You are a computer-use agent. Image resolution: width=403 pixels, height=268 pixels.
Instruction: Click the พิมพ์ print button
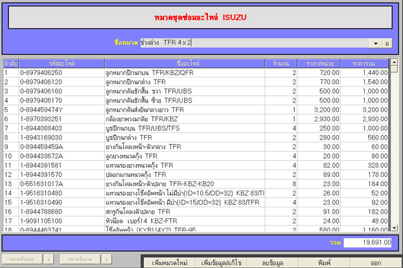pyautogui.click(x=324, y=263)
